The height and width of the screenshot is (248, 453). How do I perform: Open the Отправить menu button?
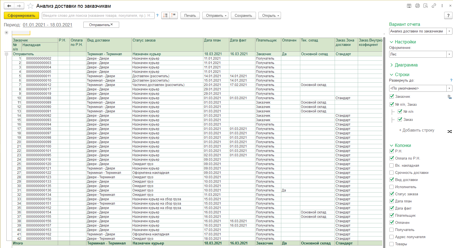(216, 16)
